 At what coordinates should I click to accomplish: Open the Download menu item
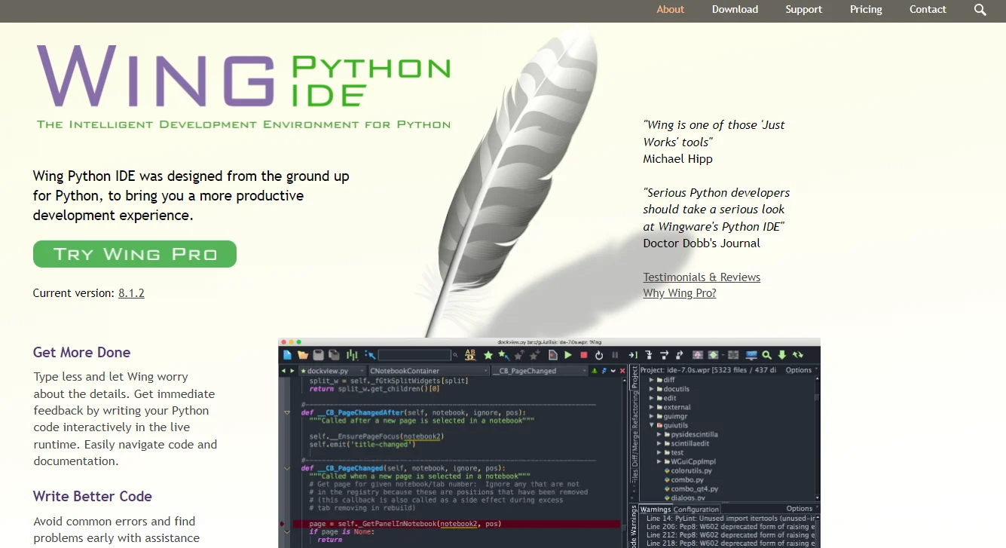point(735,10)
